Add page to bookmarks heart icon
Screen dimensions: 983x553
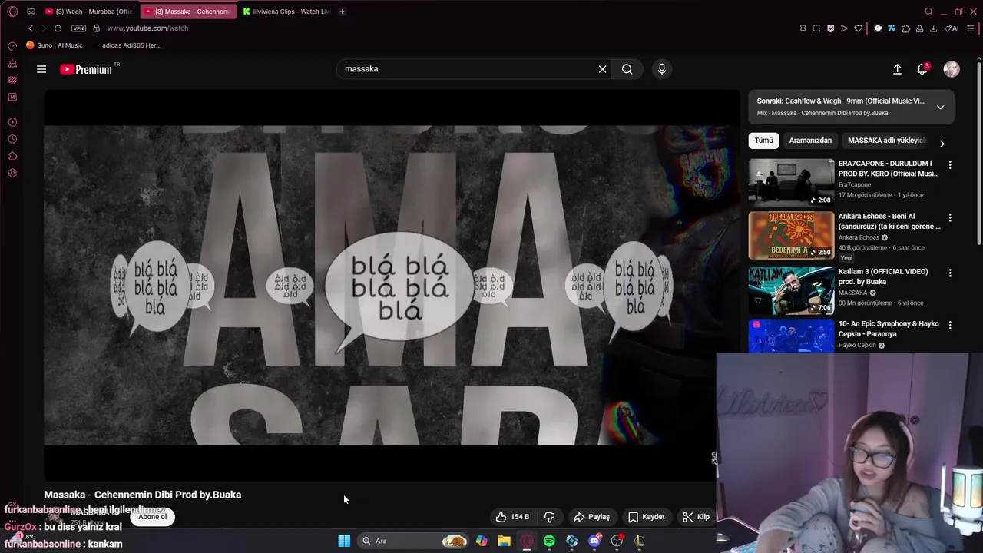pos(858,28)
